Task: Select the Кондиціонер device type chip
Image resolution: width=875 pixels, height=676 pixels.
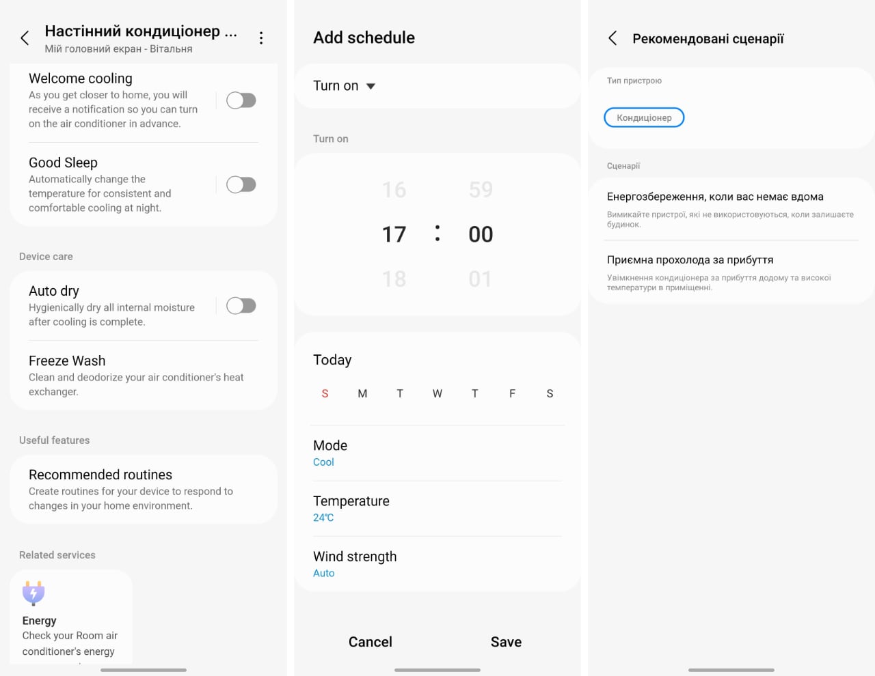Action: click(644, 117)
